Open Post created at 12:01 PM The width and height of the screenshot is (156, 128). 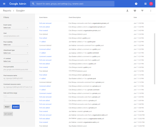tap(44, 122)
